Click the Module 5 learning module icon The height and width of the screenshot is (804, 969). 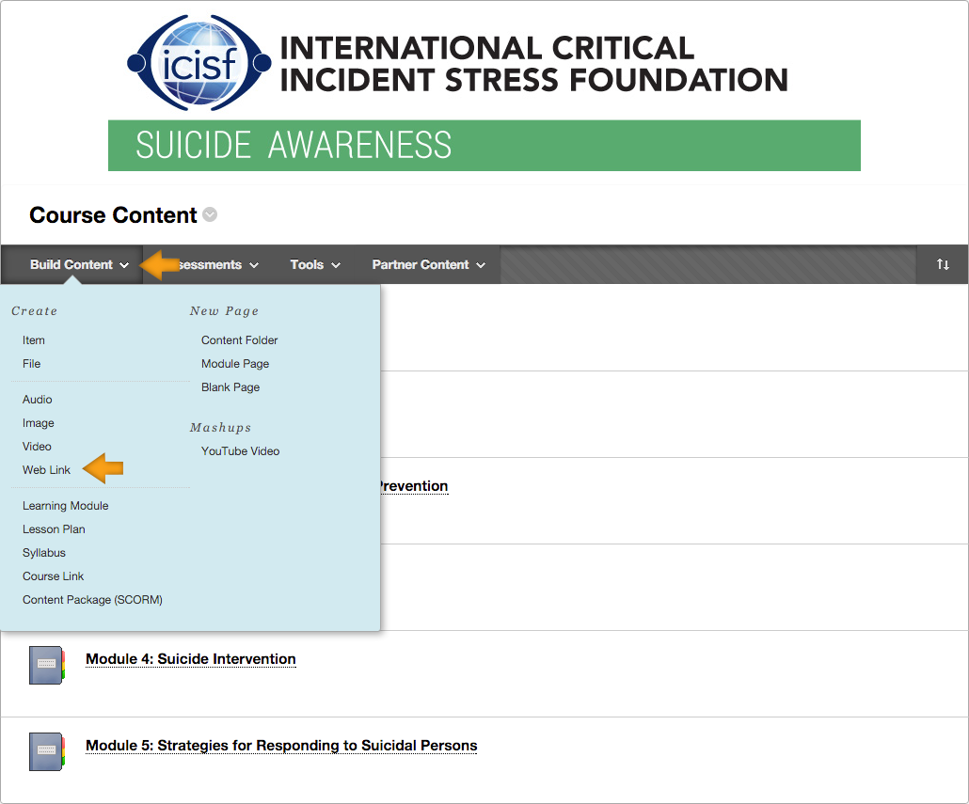point(47,751)
